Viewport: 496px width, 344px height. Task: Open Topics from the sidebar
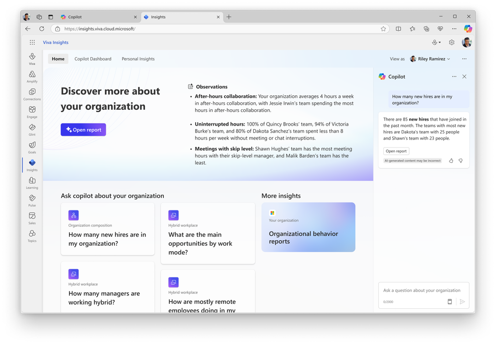click(32, 236)
